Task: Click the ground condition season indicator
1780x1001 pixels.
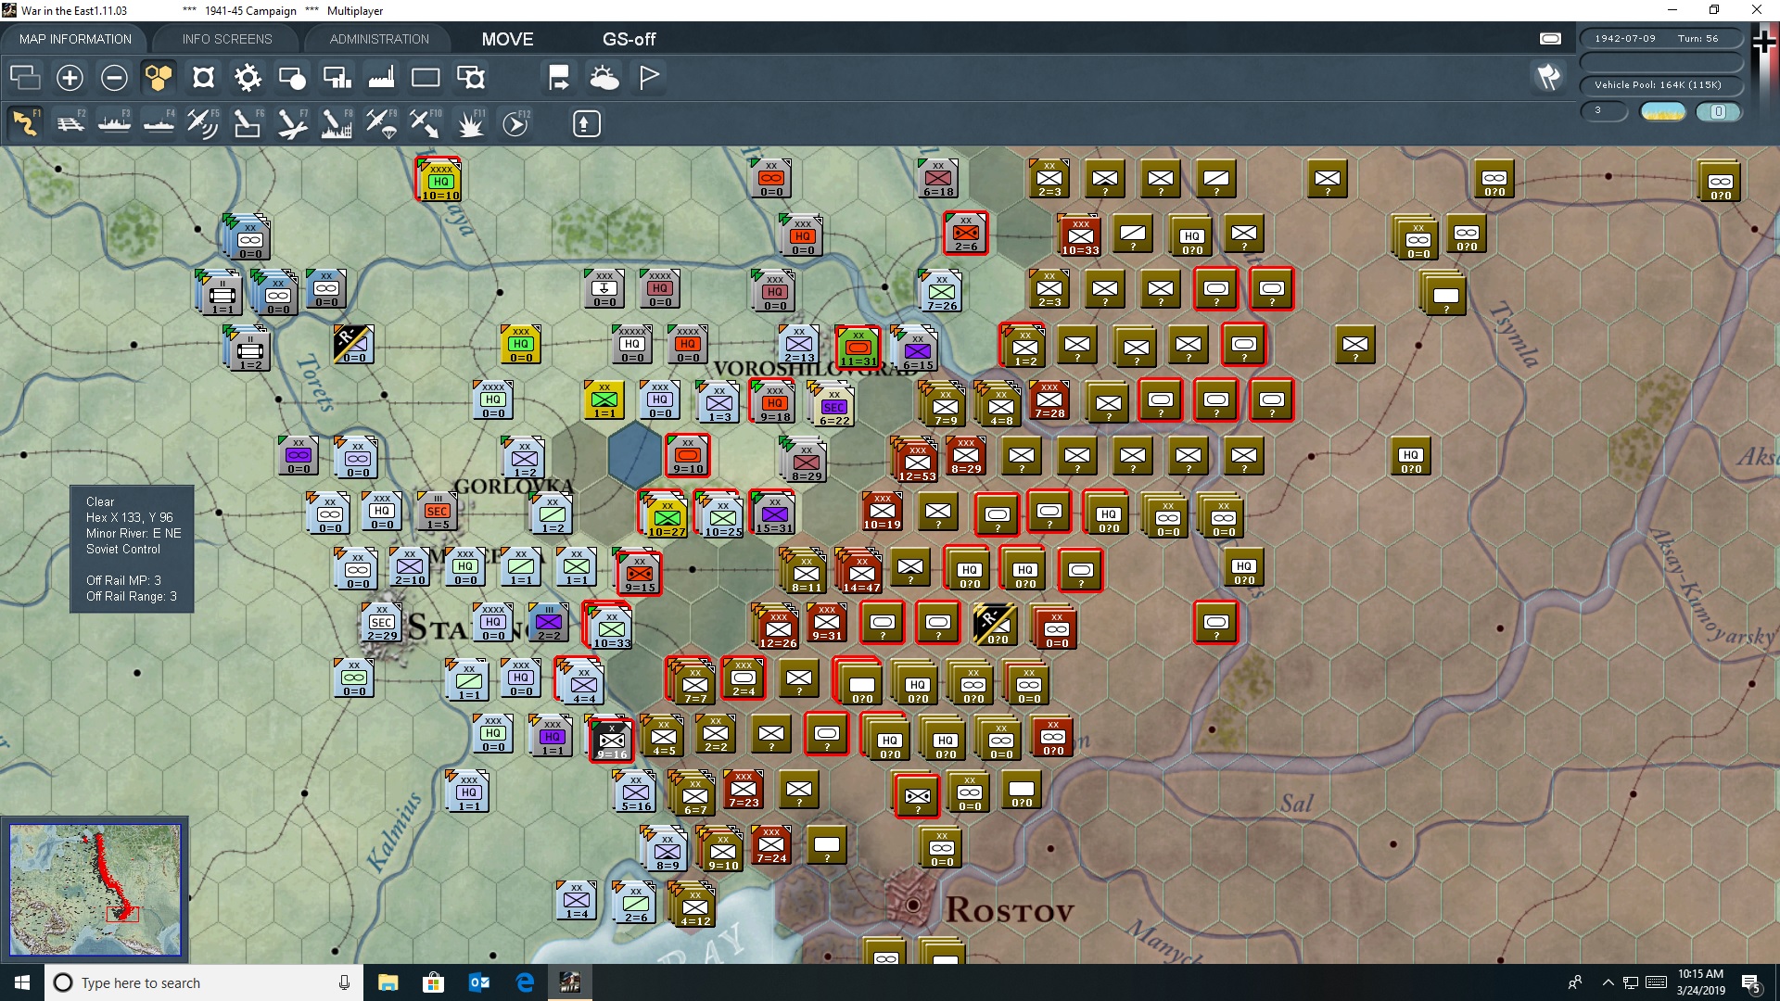Action: coord(1663,111)
